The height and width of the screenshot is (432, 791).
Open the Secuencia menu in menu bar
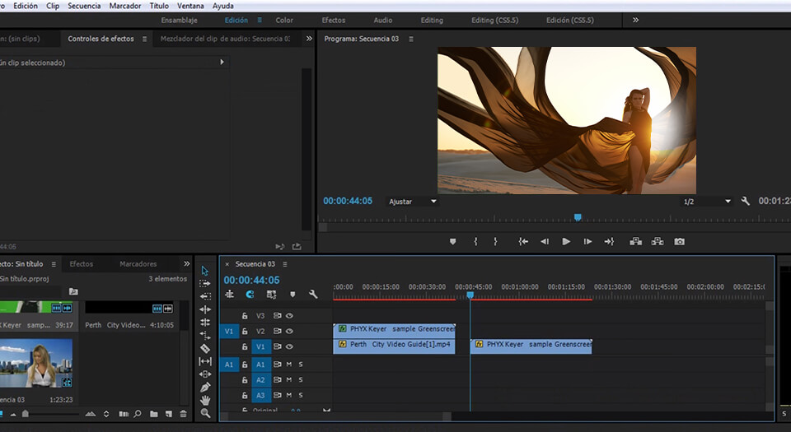(84, 6)
